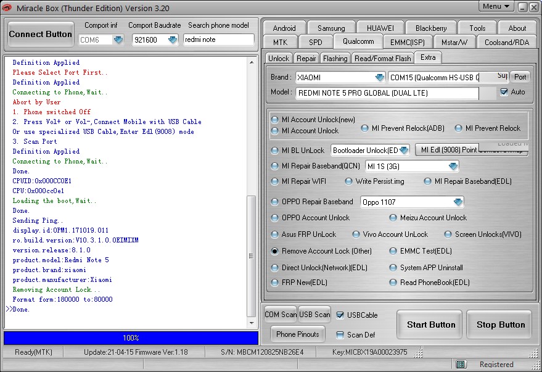Open the EMMC(ISP) tab
The image size is (542, 372).
tap(407, 42)
